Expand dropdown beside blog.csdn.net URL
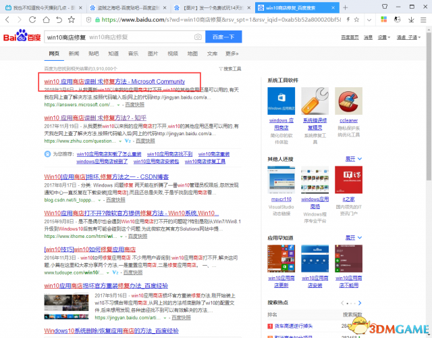Viewport: 432px width, 338px height. click(x=99, y=200)
